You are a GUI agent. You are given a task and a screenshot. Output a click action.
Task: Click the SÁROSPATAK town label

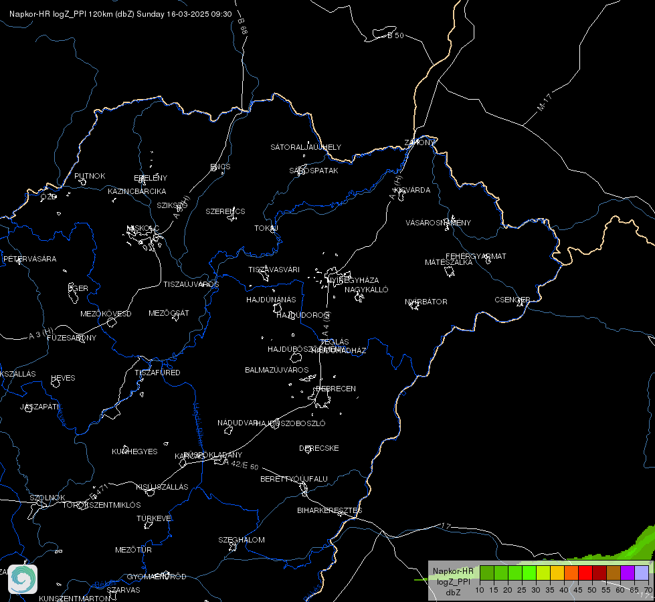pyautogui.click(x=314, y=171)
